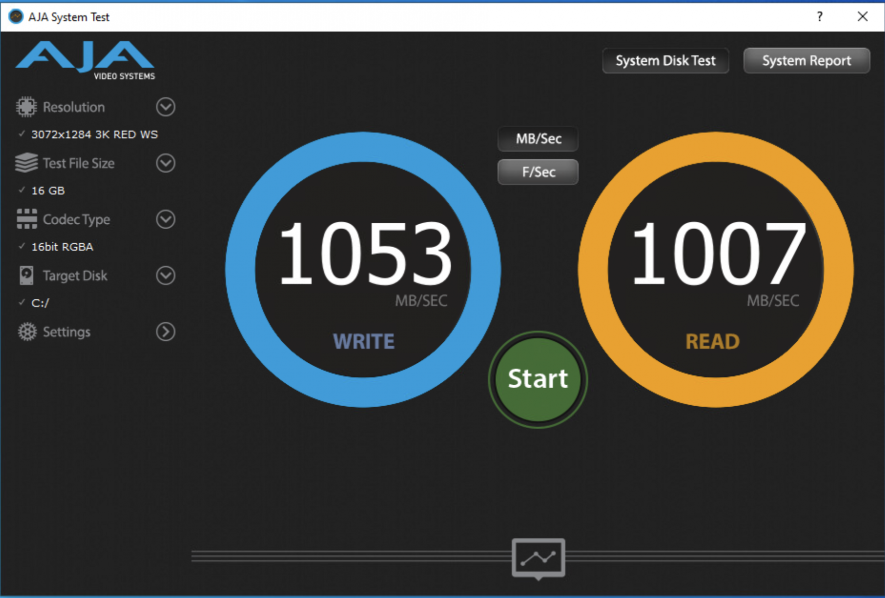885x598 pixels.
Task: Open the System Report
Action: click(807, 61)
